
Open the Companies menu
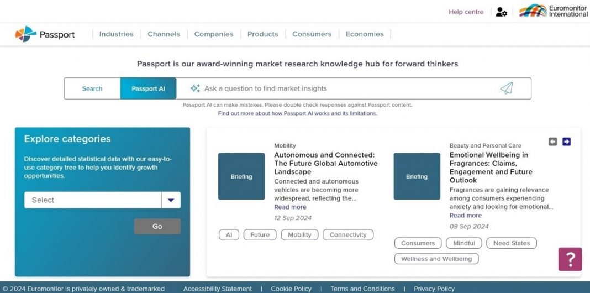(214, 34)
